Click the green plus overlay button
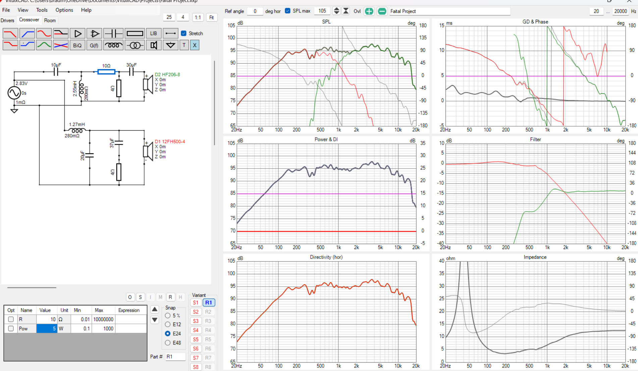This screenshot has height=371, width=638. tap(369, 11)
